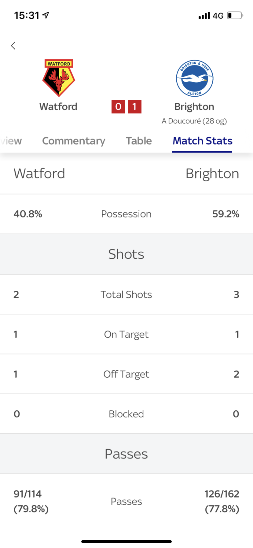Tap the Possession stat row
The height and width of the screenshot is (548, 253).
[x=127, y=214]
